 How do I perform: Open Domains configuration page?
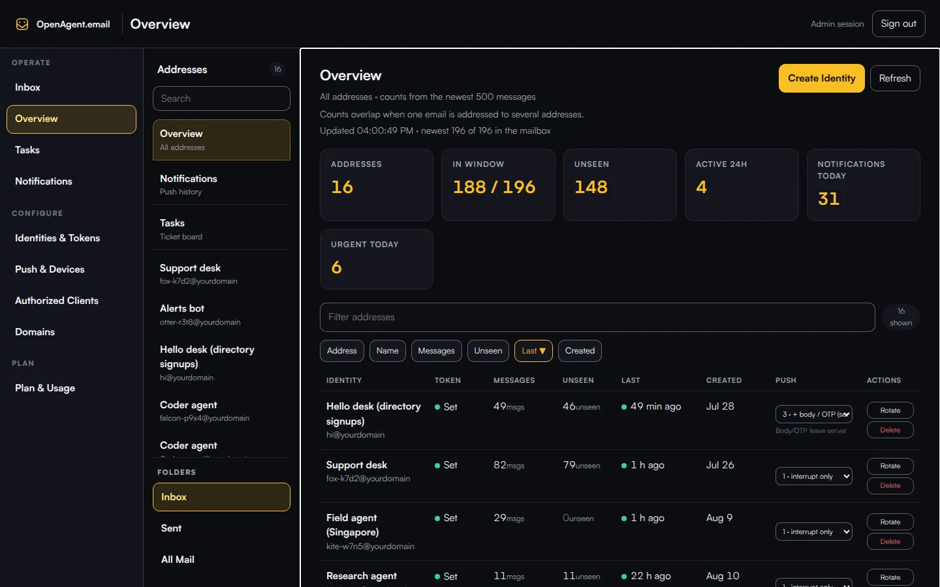point(71,332)
